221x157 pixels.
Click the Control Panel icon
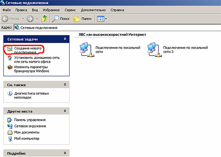coord(10,120)
